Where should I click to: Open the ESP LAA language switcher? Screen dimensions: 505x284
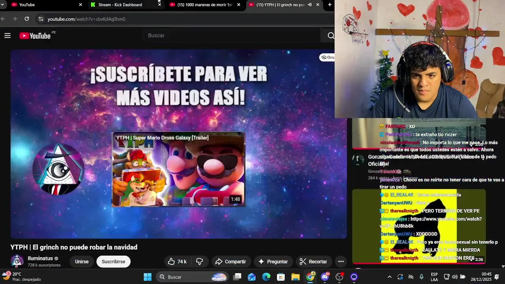click(434, 277)
